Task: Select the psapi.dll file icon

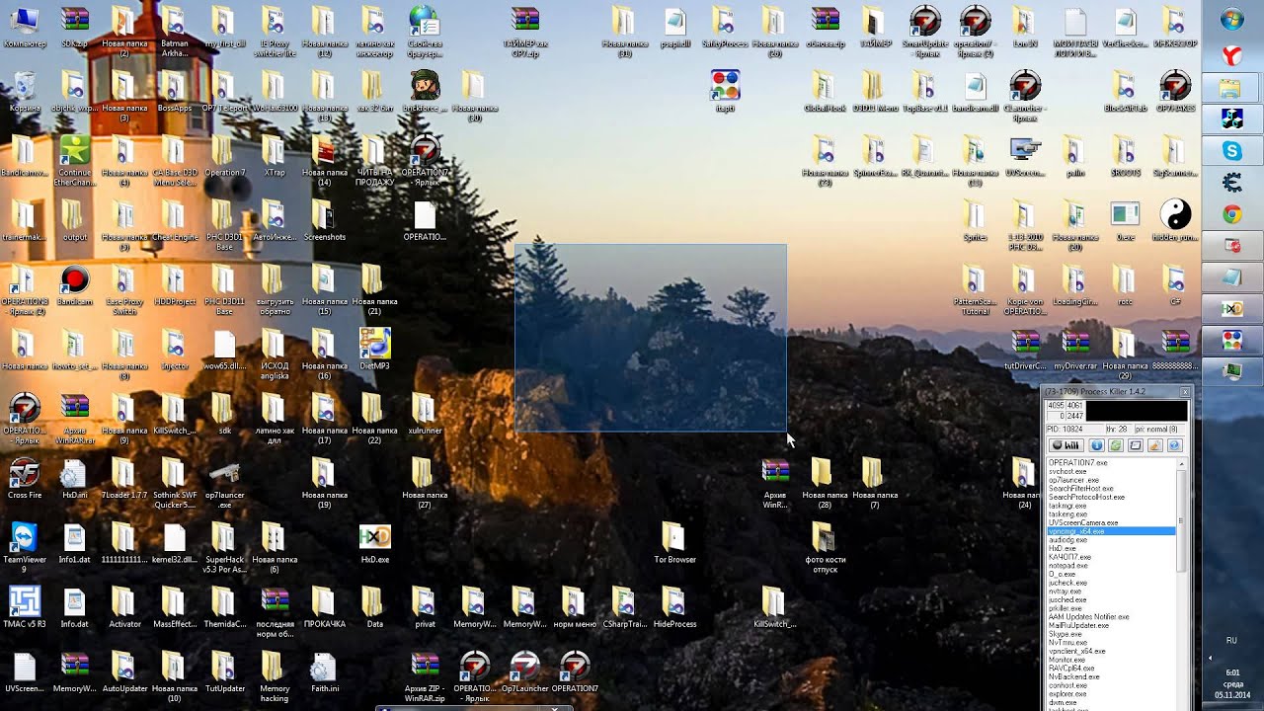Action: point(674,27)
